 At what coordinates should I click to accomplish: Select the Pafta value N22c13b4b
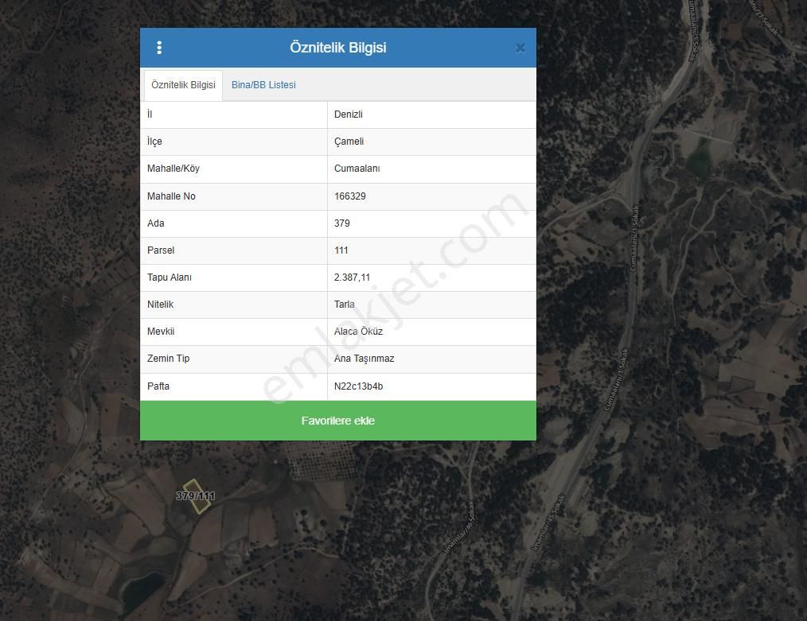pyautogui.click(x=358, y=386)
